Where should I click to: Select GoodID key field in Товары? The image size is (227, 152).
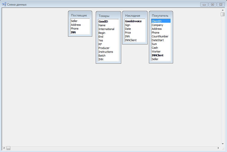(108, 21)
